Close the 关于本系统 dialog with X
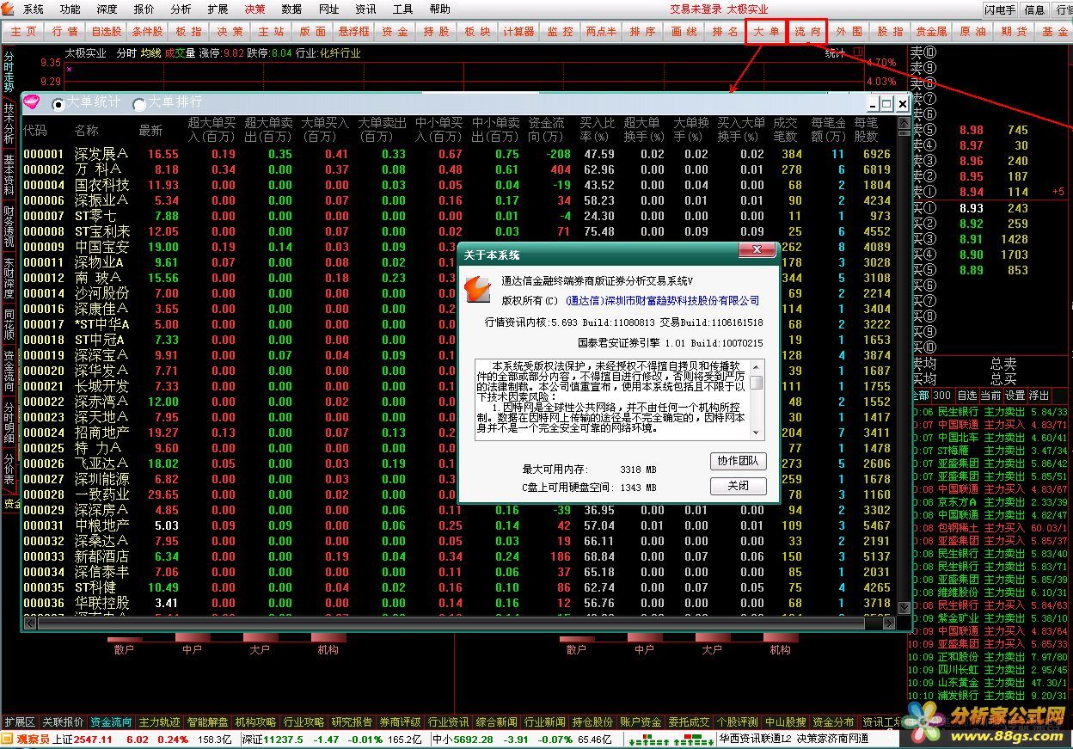This screenshot has height=749, width=1073. 757,250
